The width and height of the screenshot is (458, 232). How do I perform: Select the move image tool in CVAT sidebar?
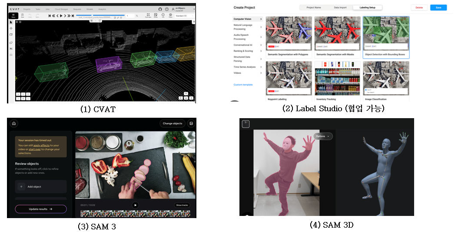[11, 28]
